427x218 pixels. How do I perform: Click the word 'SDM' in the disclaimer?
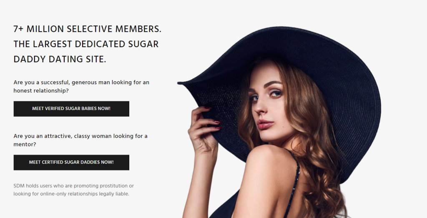(19, 186)
